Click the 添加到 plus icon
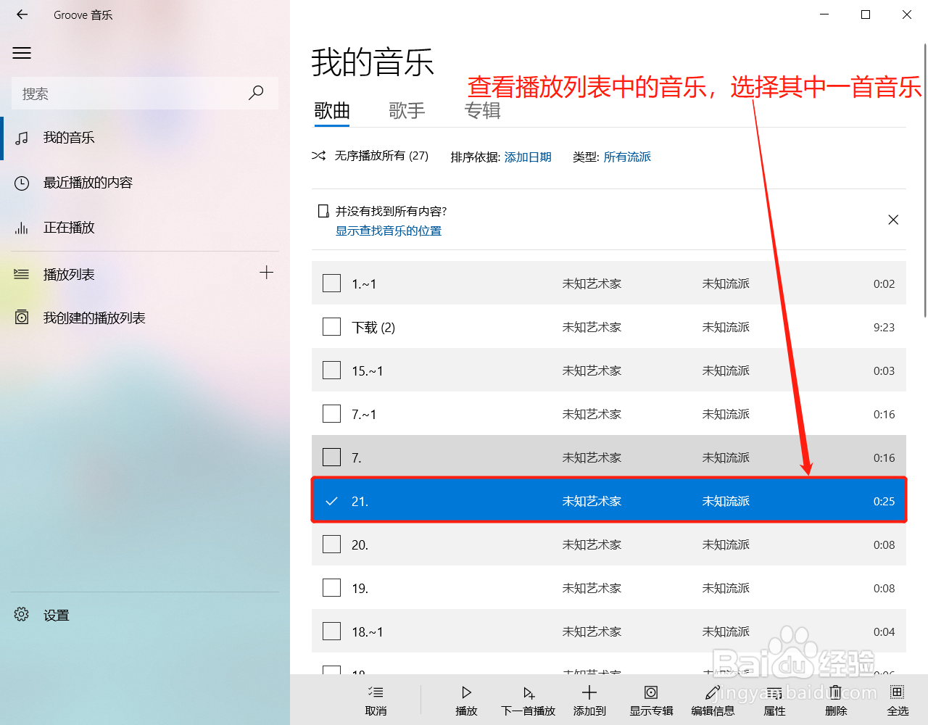 pos(589,692)
